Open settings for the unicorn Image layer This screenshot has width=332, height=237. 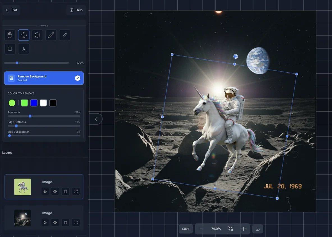(x=45, y=191)
